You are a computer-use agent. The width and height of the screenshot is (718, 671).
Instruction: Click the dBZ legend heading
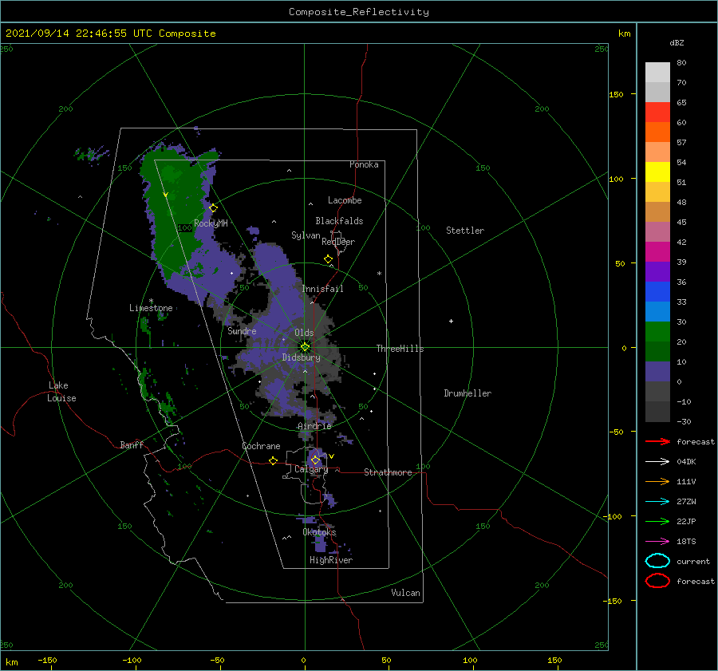(677, 42)
